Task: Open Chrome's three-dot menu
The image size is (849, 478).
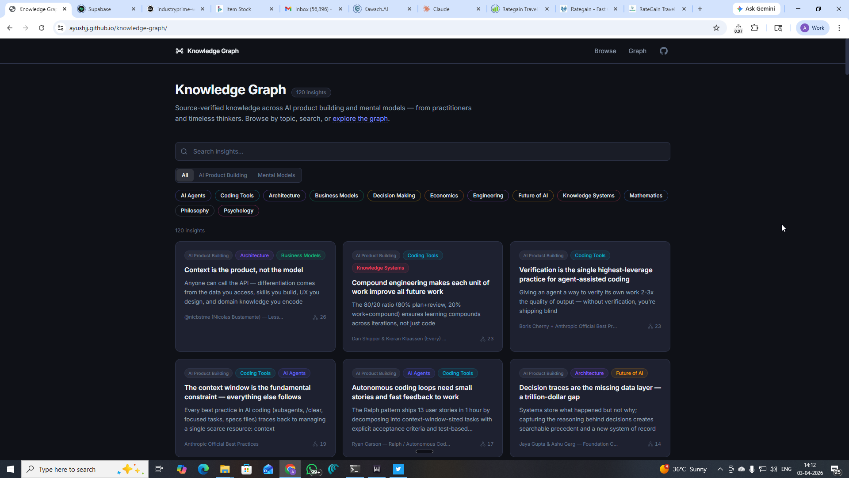Action: click(x=840, y=28)
